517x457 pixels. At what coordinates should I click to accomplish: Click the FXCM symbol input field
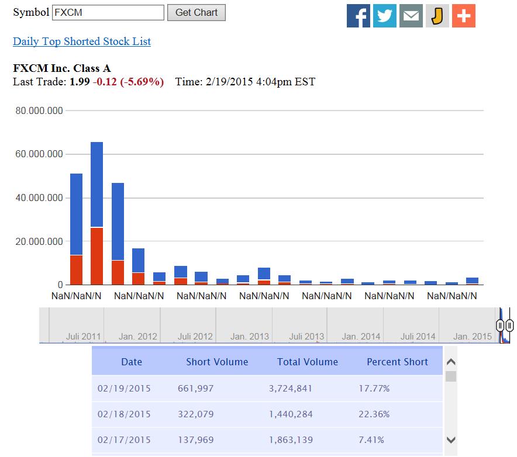point(108,12)
